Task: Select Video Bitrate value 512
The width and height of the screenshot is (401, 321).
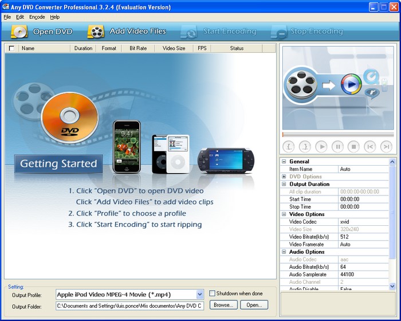Action: (x=363, y=237)
